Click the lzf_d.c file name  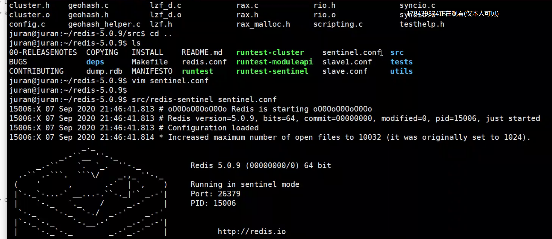click(x=166, y=5)
